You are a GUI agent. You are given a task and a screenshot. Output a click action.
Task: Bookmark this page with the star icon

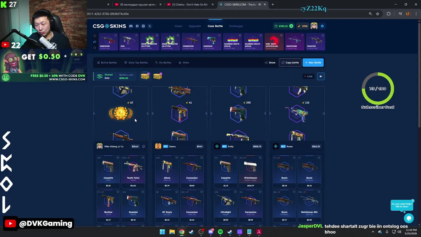tap(378, 14)
